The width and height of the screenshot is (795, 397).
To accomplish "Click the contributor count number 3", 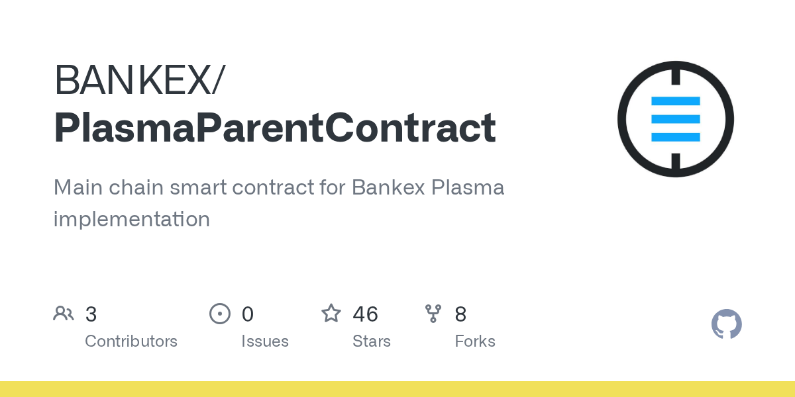I will pyautogui.click(x=91, y=314).
